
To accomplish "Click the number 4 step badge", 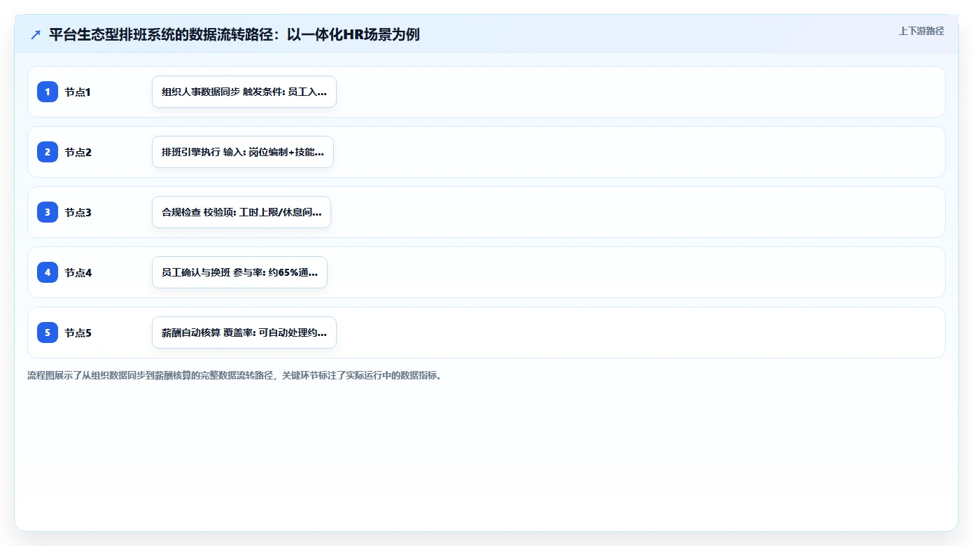I will coord(48,272).
